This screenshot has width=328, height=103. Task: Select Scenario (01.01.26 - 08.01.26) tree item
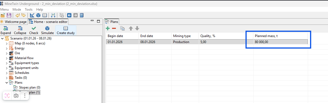coord(31,38)
